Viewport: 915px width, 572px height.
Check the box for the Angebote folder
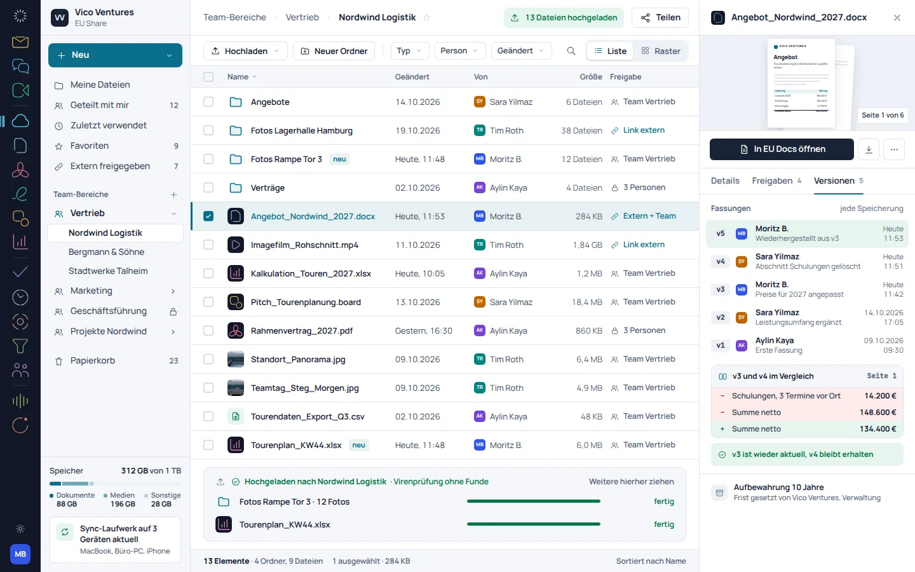[x=208, y=102]
